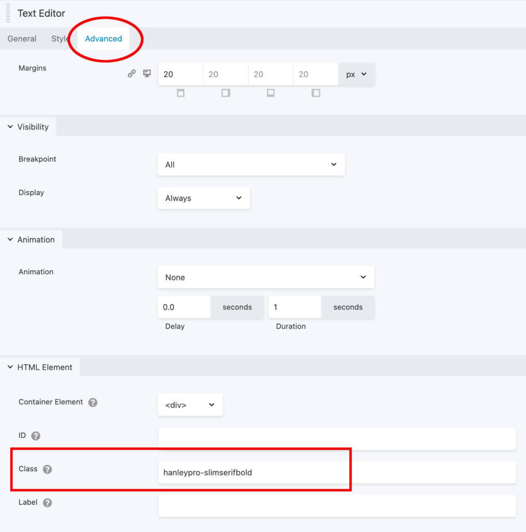The width and height of the screenshot is (526, 532).
Task: Open the Container Element div dropdown
Action: [x=190, y=405]
